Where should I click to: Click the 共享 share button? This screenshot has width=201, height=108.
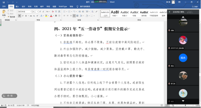pyautogui.click(x=195, y=7)
